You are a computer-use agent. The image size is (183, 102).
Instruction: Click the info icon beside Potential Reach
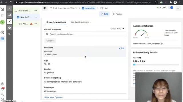(x=162, y=44)
